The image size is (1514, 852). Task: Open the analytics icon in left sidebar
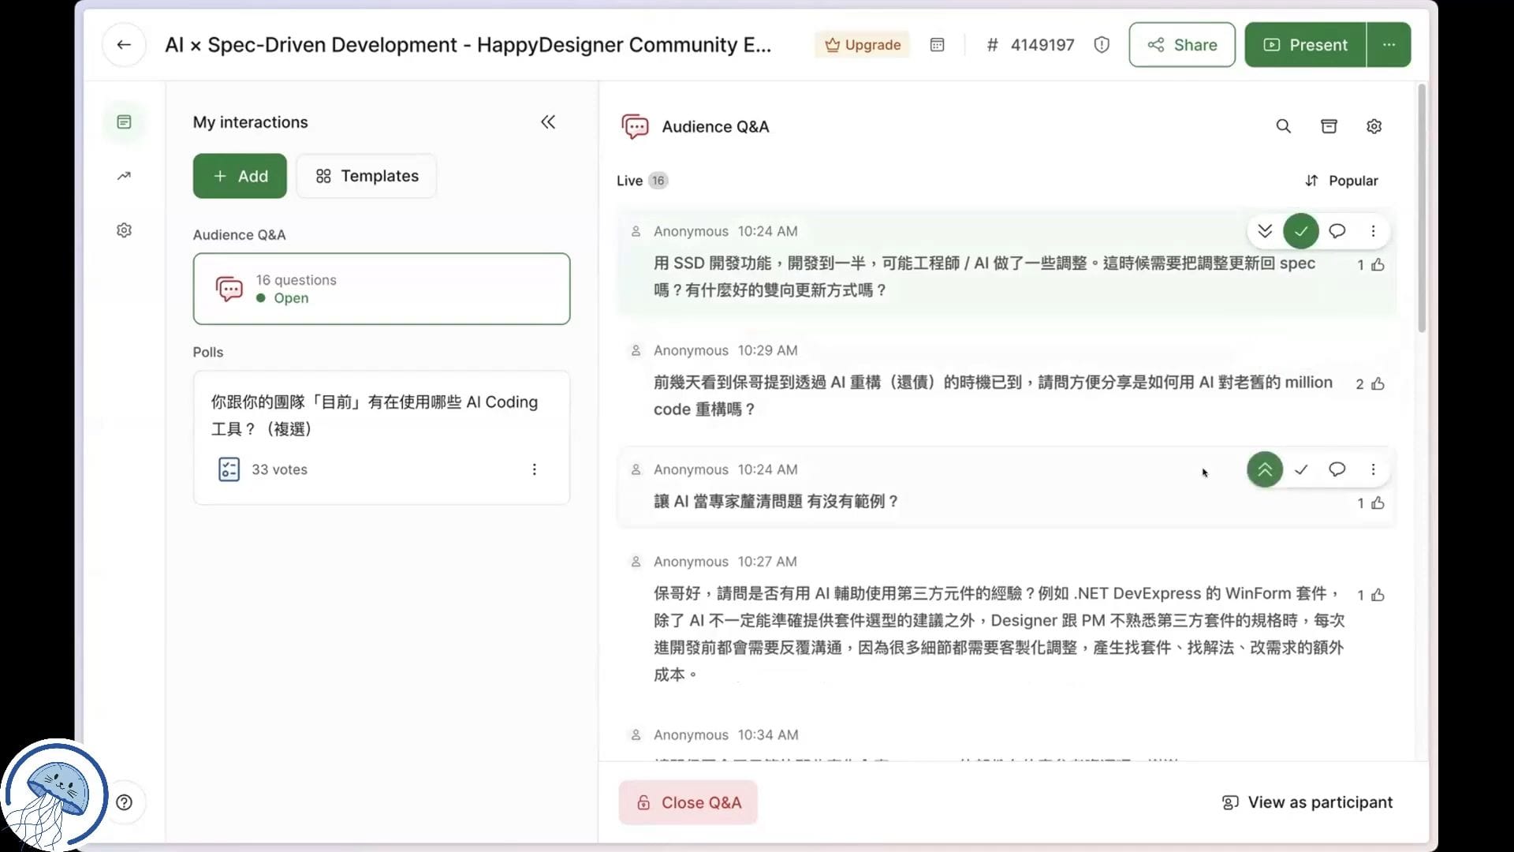pos(124,176)
